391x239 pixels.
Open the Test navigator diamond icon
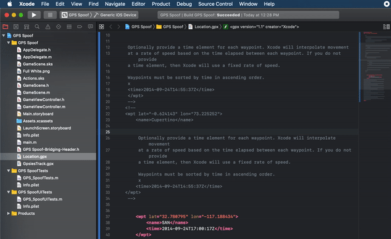click(59, 27)
